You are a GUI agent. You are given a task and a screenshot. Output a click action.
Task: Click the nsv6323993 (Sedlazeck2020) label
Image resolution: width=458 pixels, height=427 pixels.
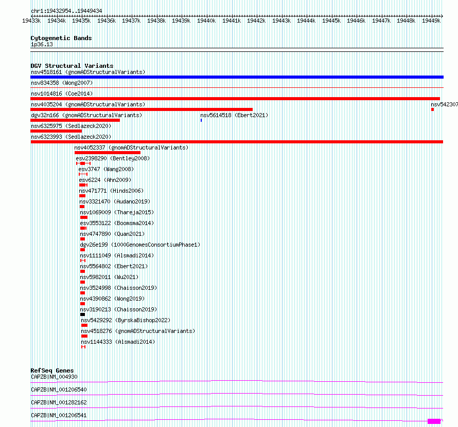(71, 137)
